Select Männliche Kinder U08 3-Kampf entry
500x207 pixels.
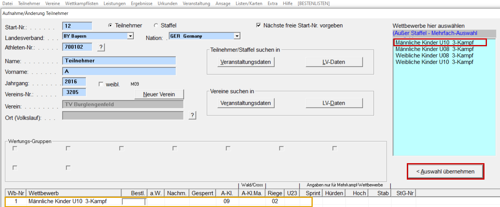(x=434, y=49)
